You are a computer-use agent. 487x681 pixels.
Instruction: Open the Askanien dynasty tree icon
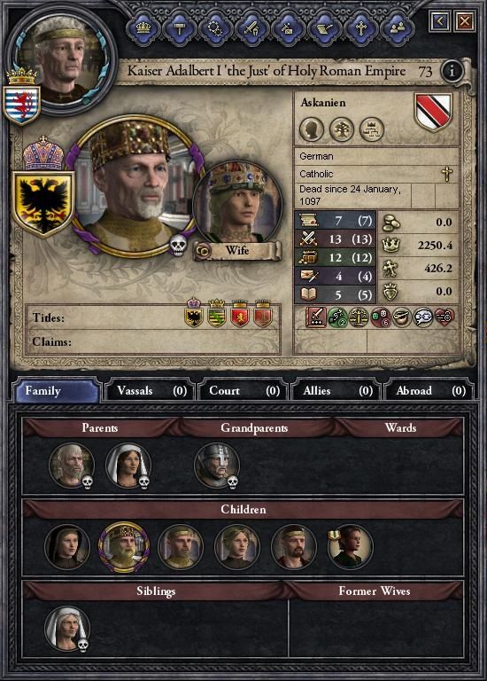click(341, 129)
